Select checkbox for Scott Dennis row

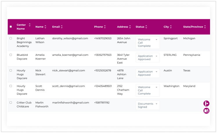[11, 86]
